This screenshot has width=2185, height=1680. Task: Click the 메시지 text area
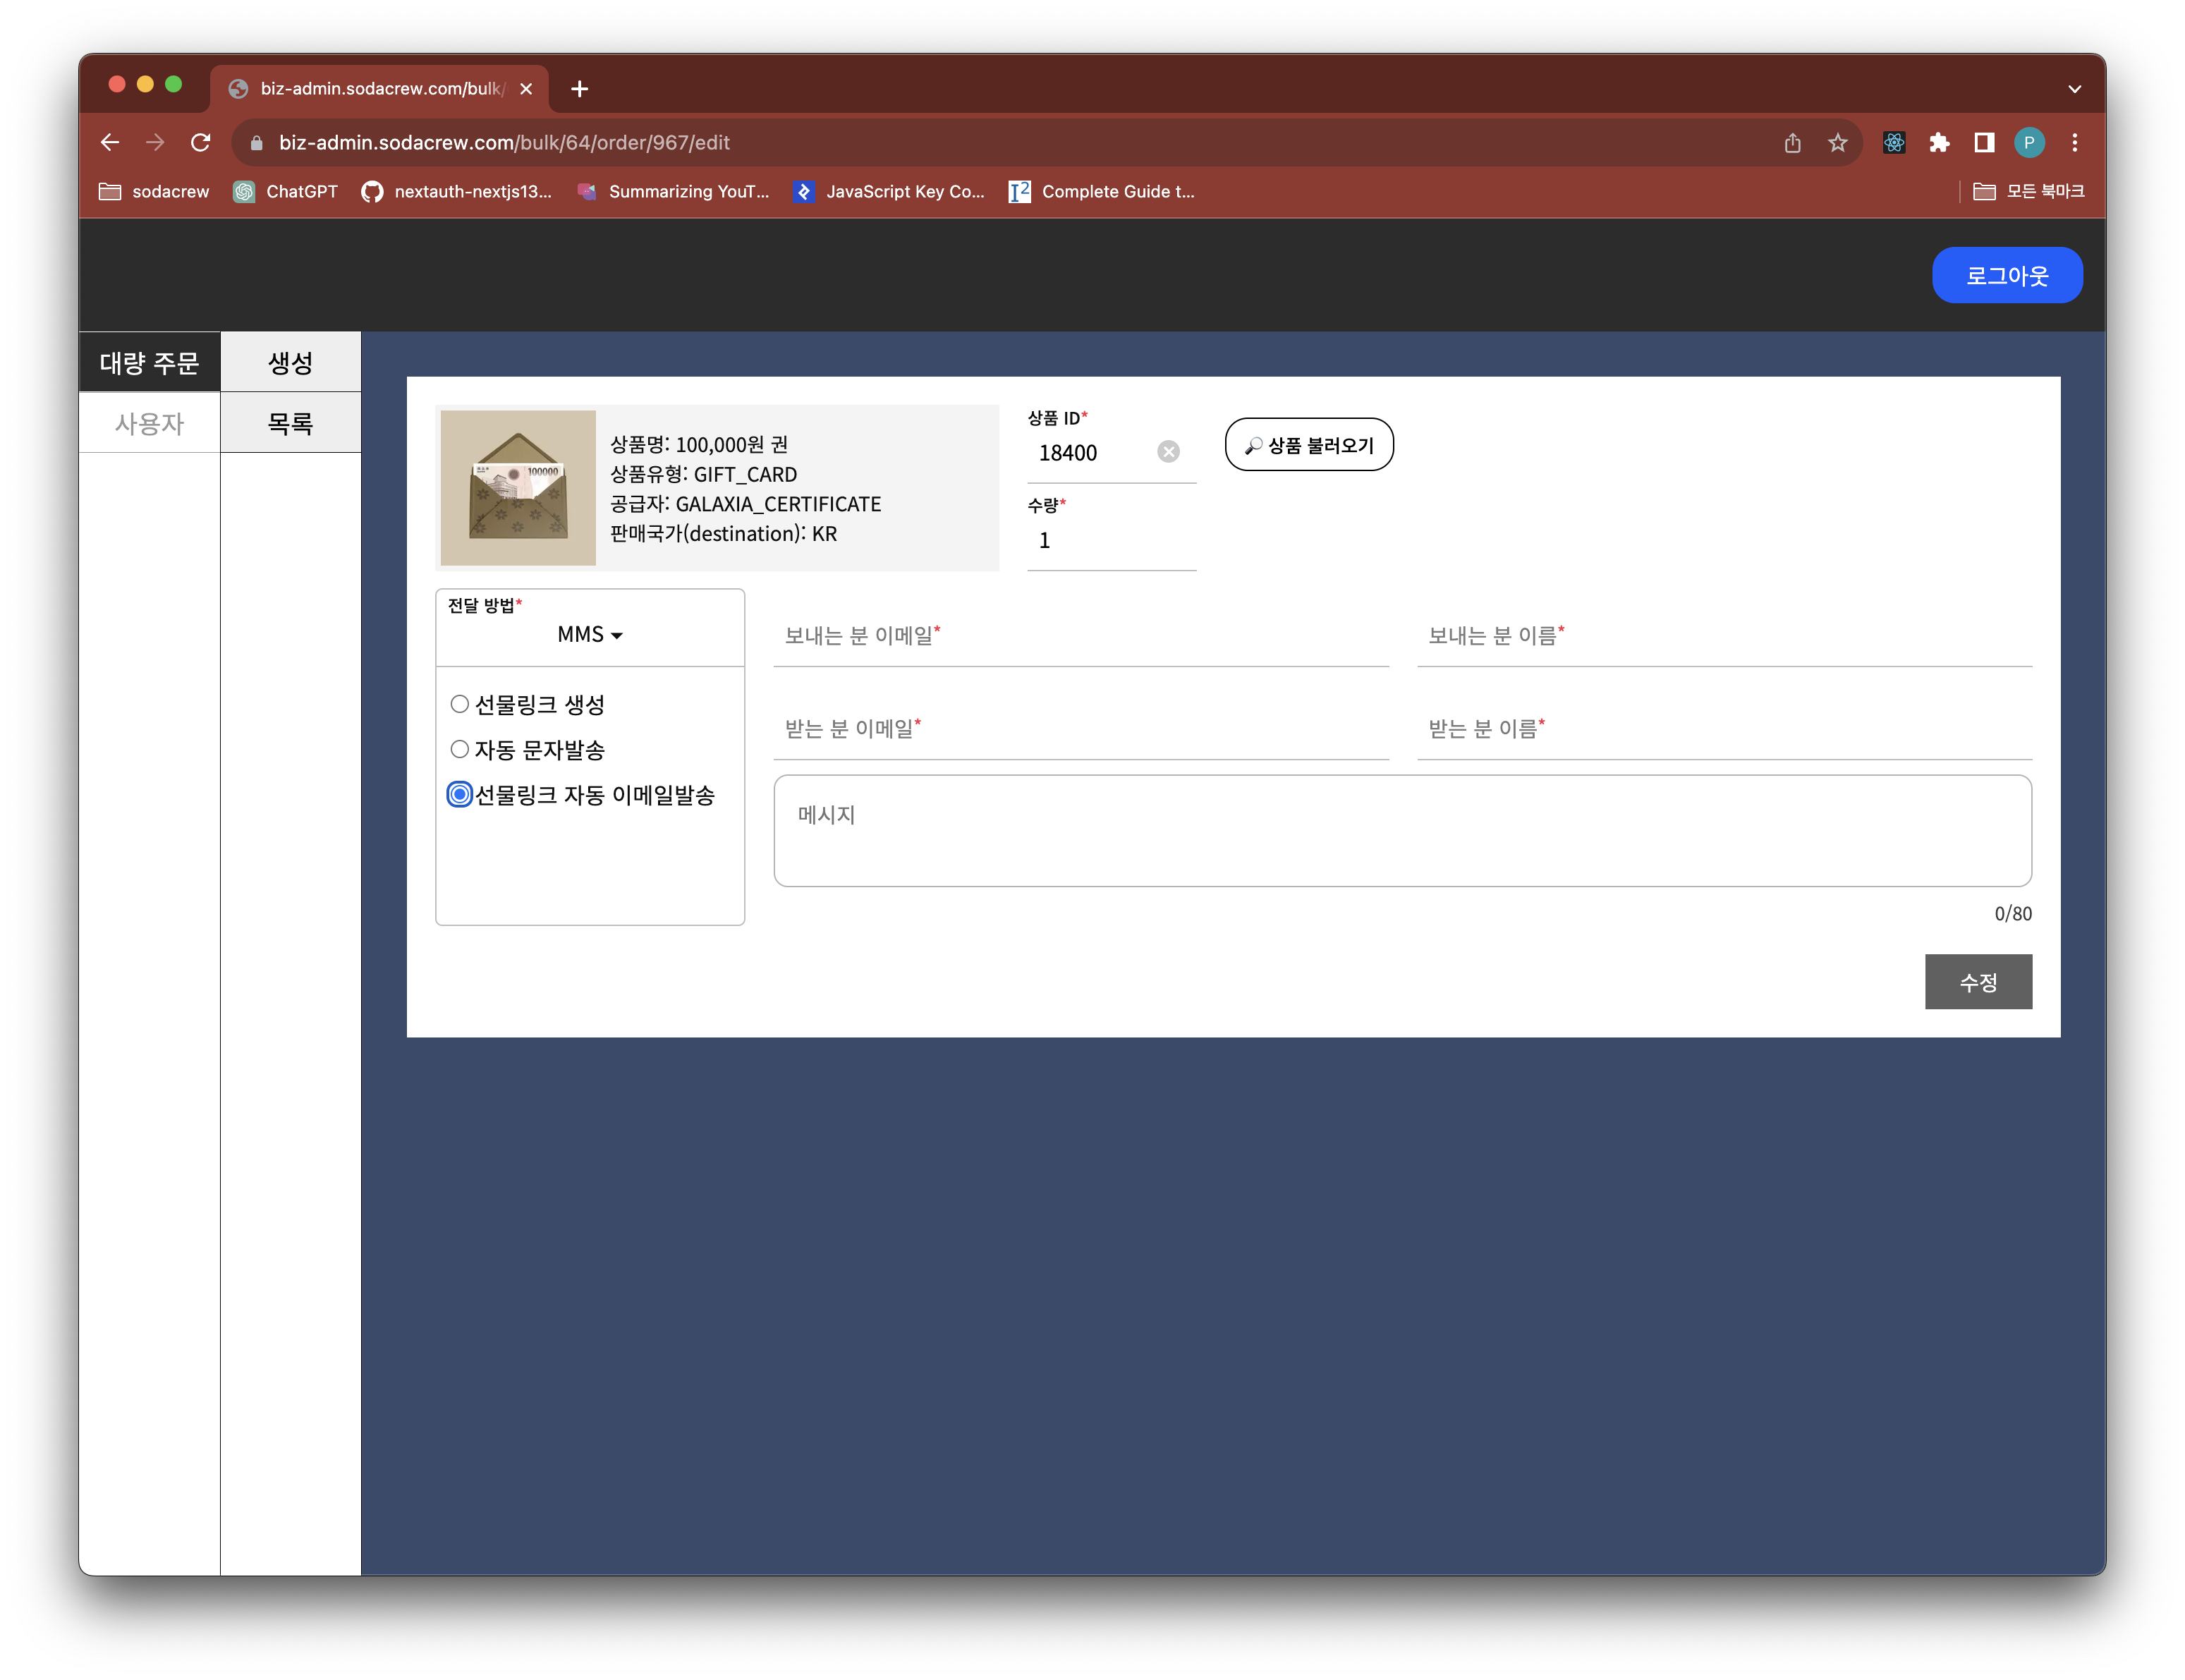coord(1402,831)
